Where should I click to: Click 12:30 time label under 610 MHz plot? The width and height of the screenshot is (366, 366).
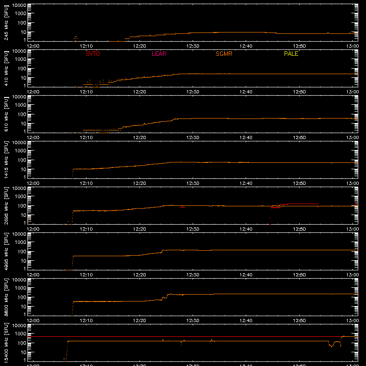tap(193, 138)
